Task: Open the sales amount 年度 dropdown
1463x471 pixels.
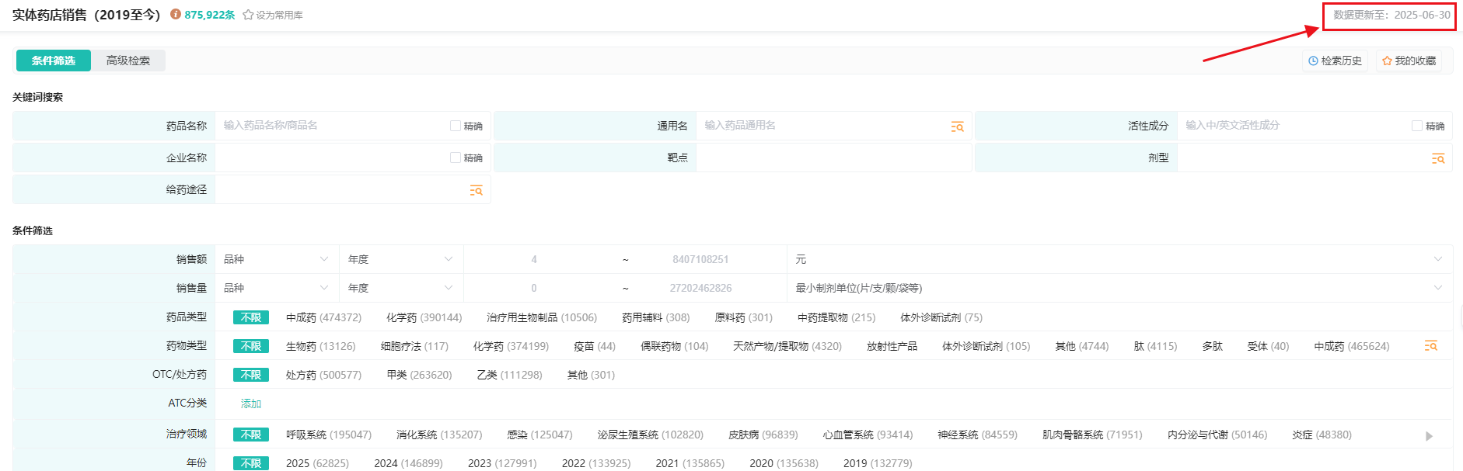Action: coord(400,259)
